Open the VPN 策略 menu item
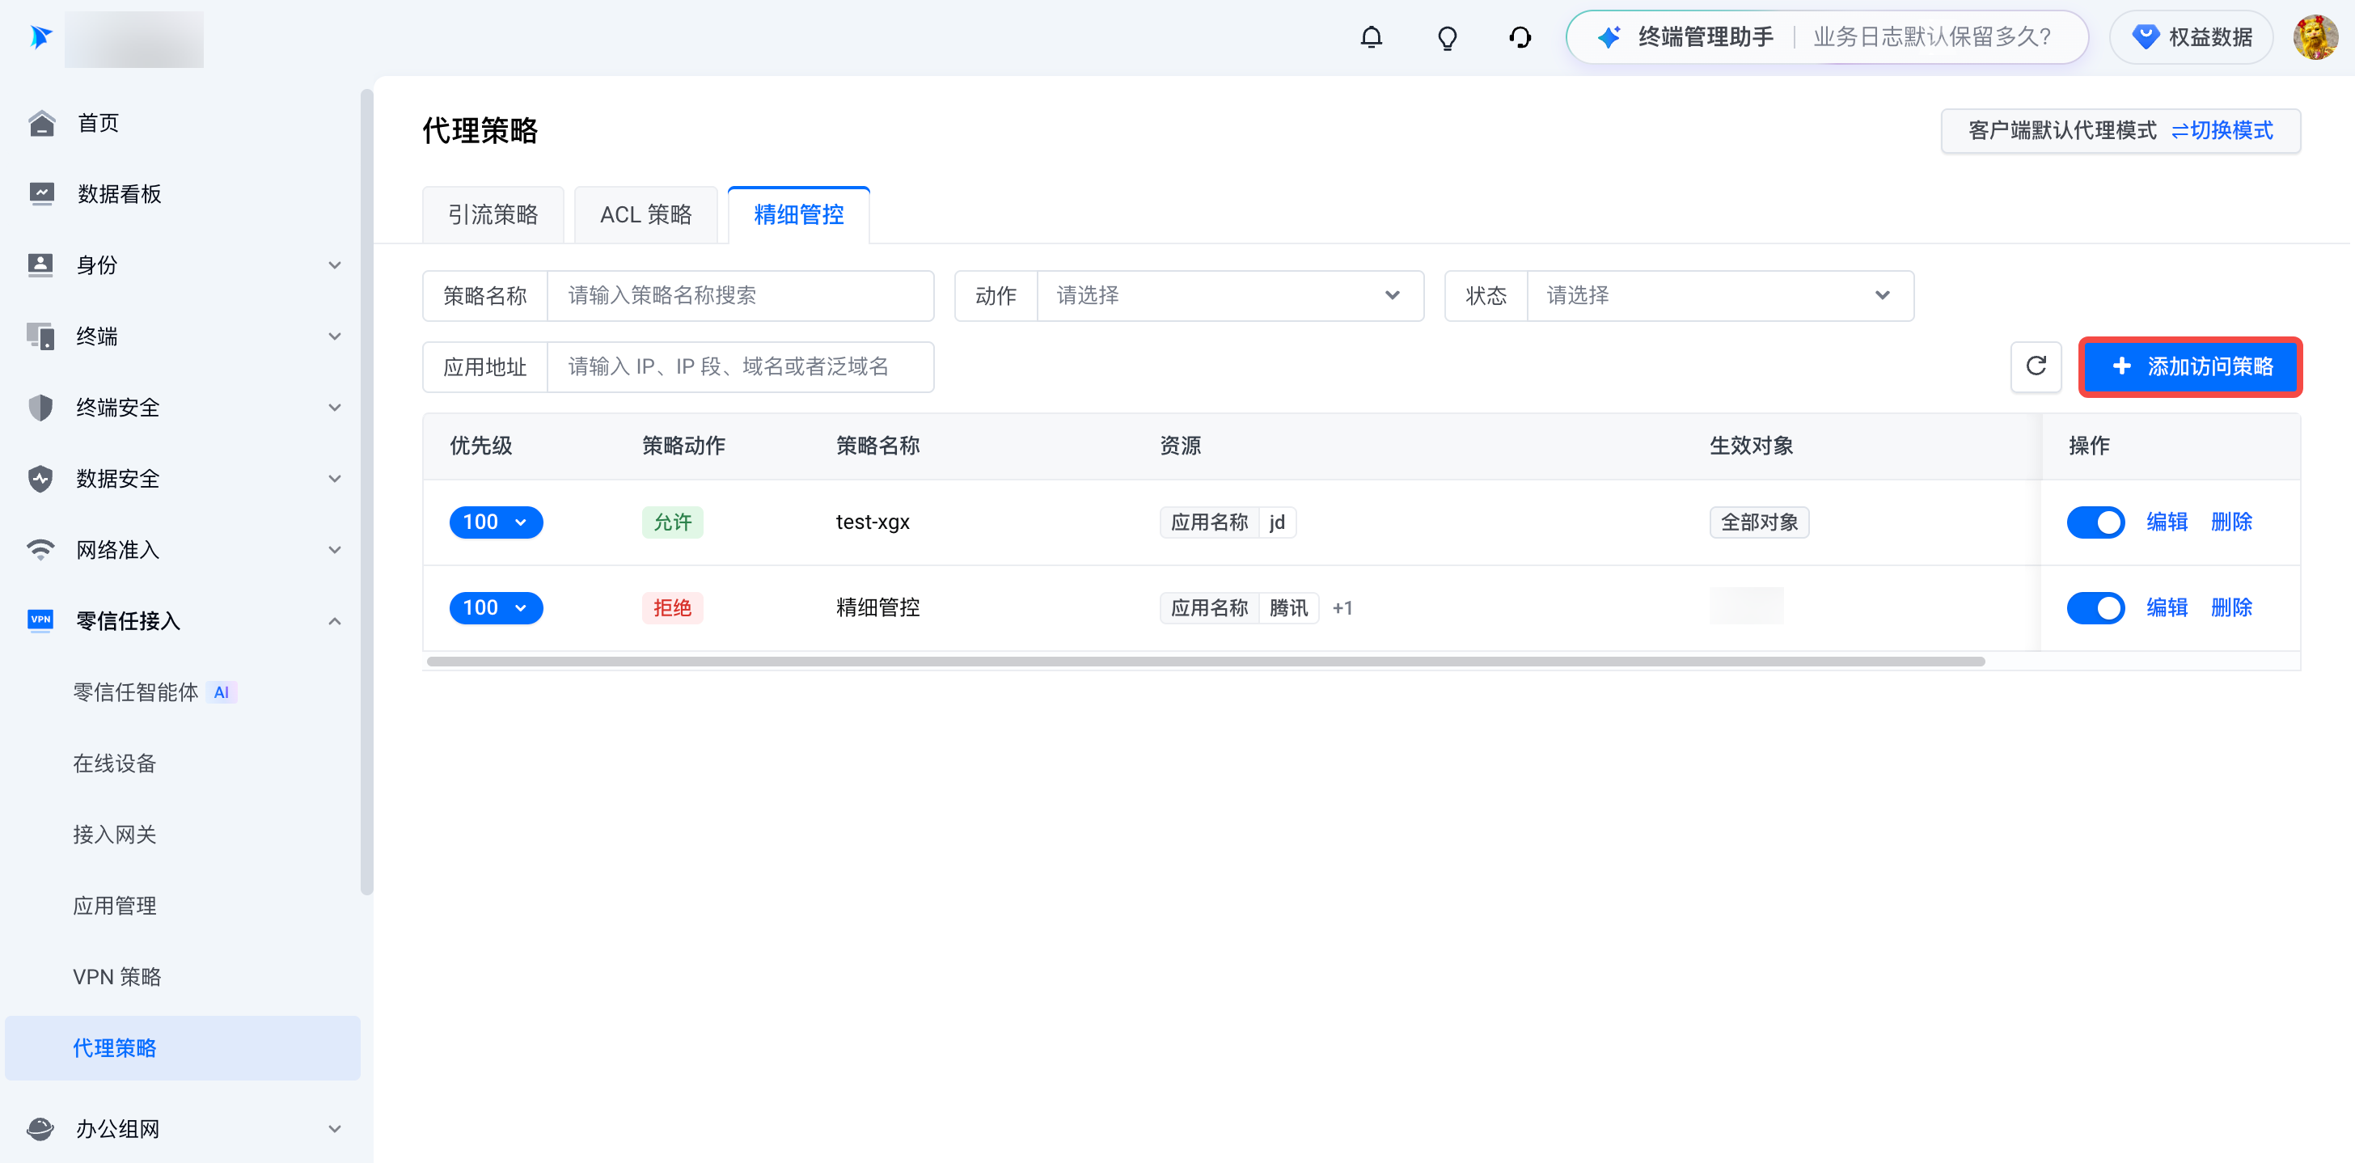 117,978
